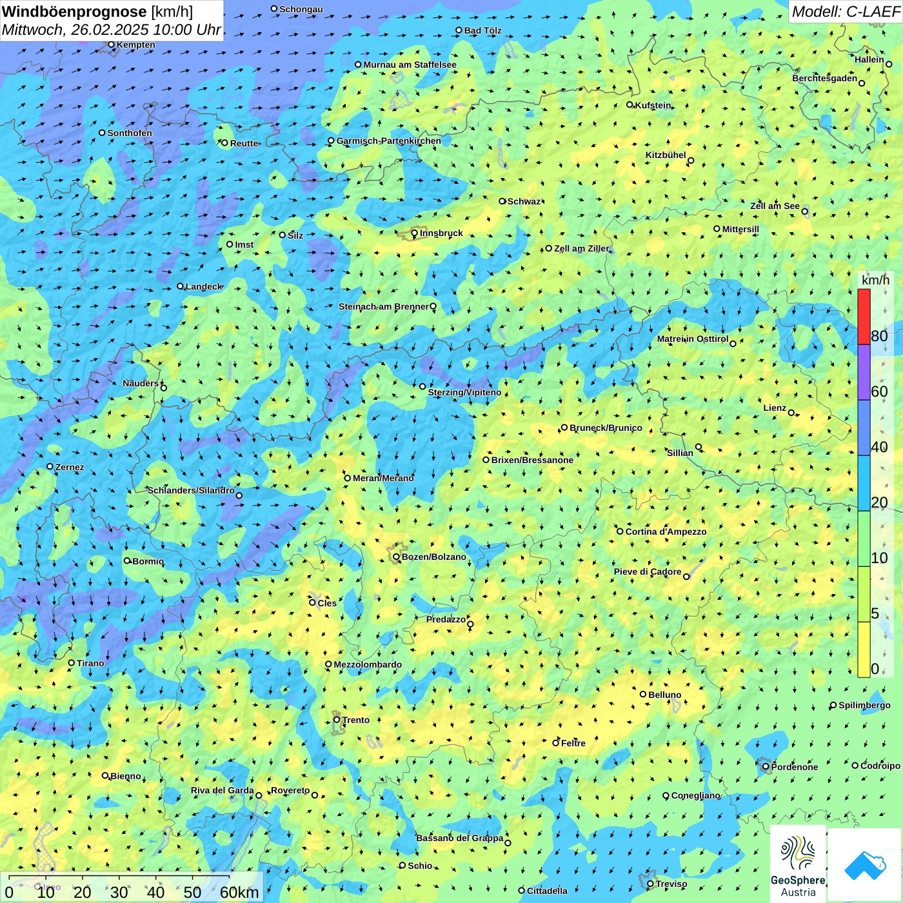Screen dimensions: 903x903
Task: Click the 'km/h' legend unit label
Action: 875,280
